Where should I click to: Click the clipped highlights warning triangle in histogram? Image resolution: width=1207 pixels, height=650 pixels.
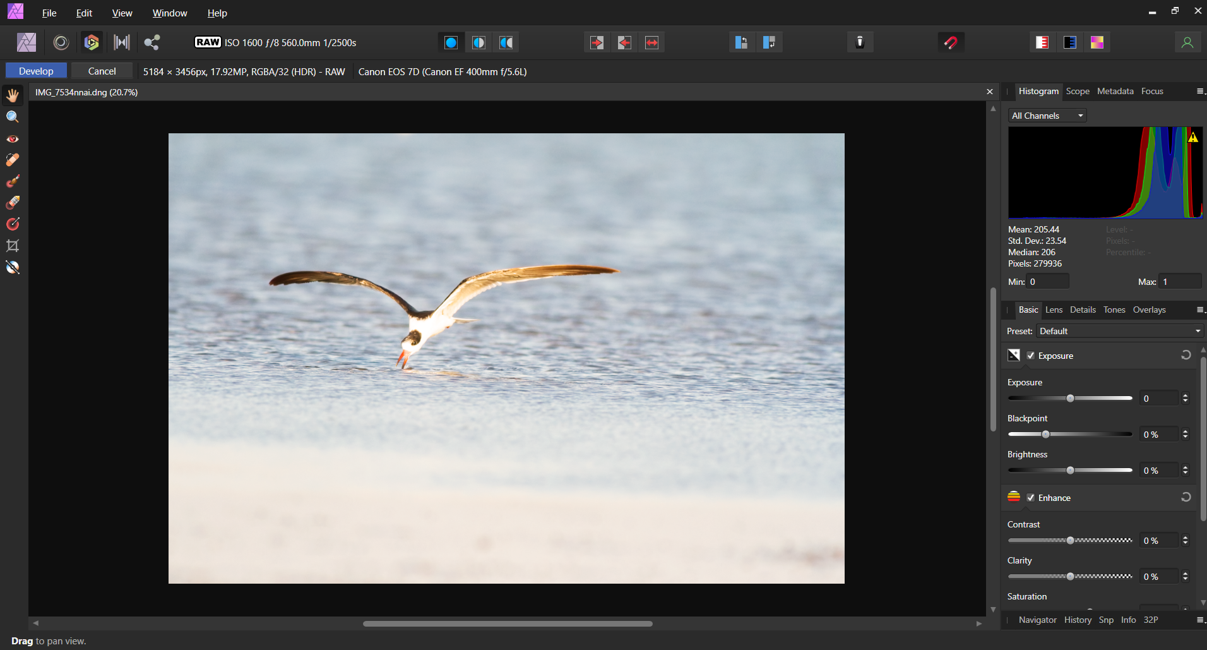1192,137
